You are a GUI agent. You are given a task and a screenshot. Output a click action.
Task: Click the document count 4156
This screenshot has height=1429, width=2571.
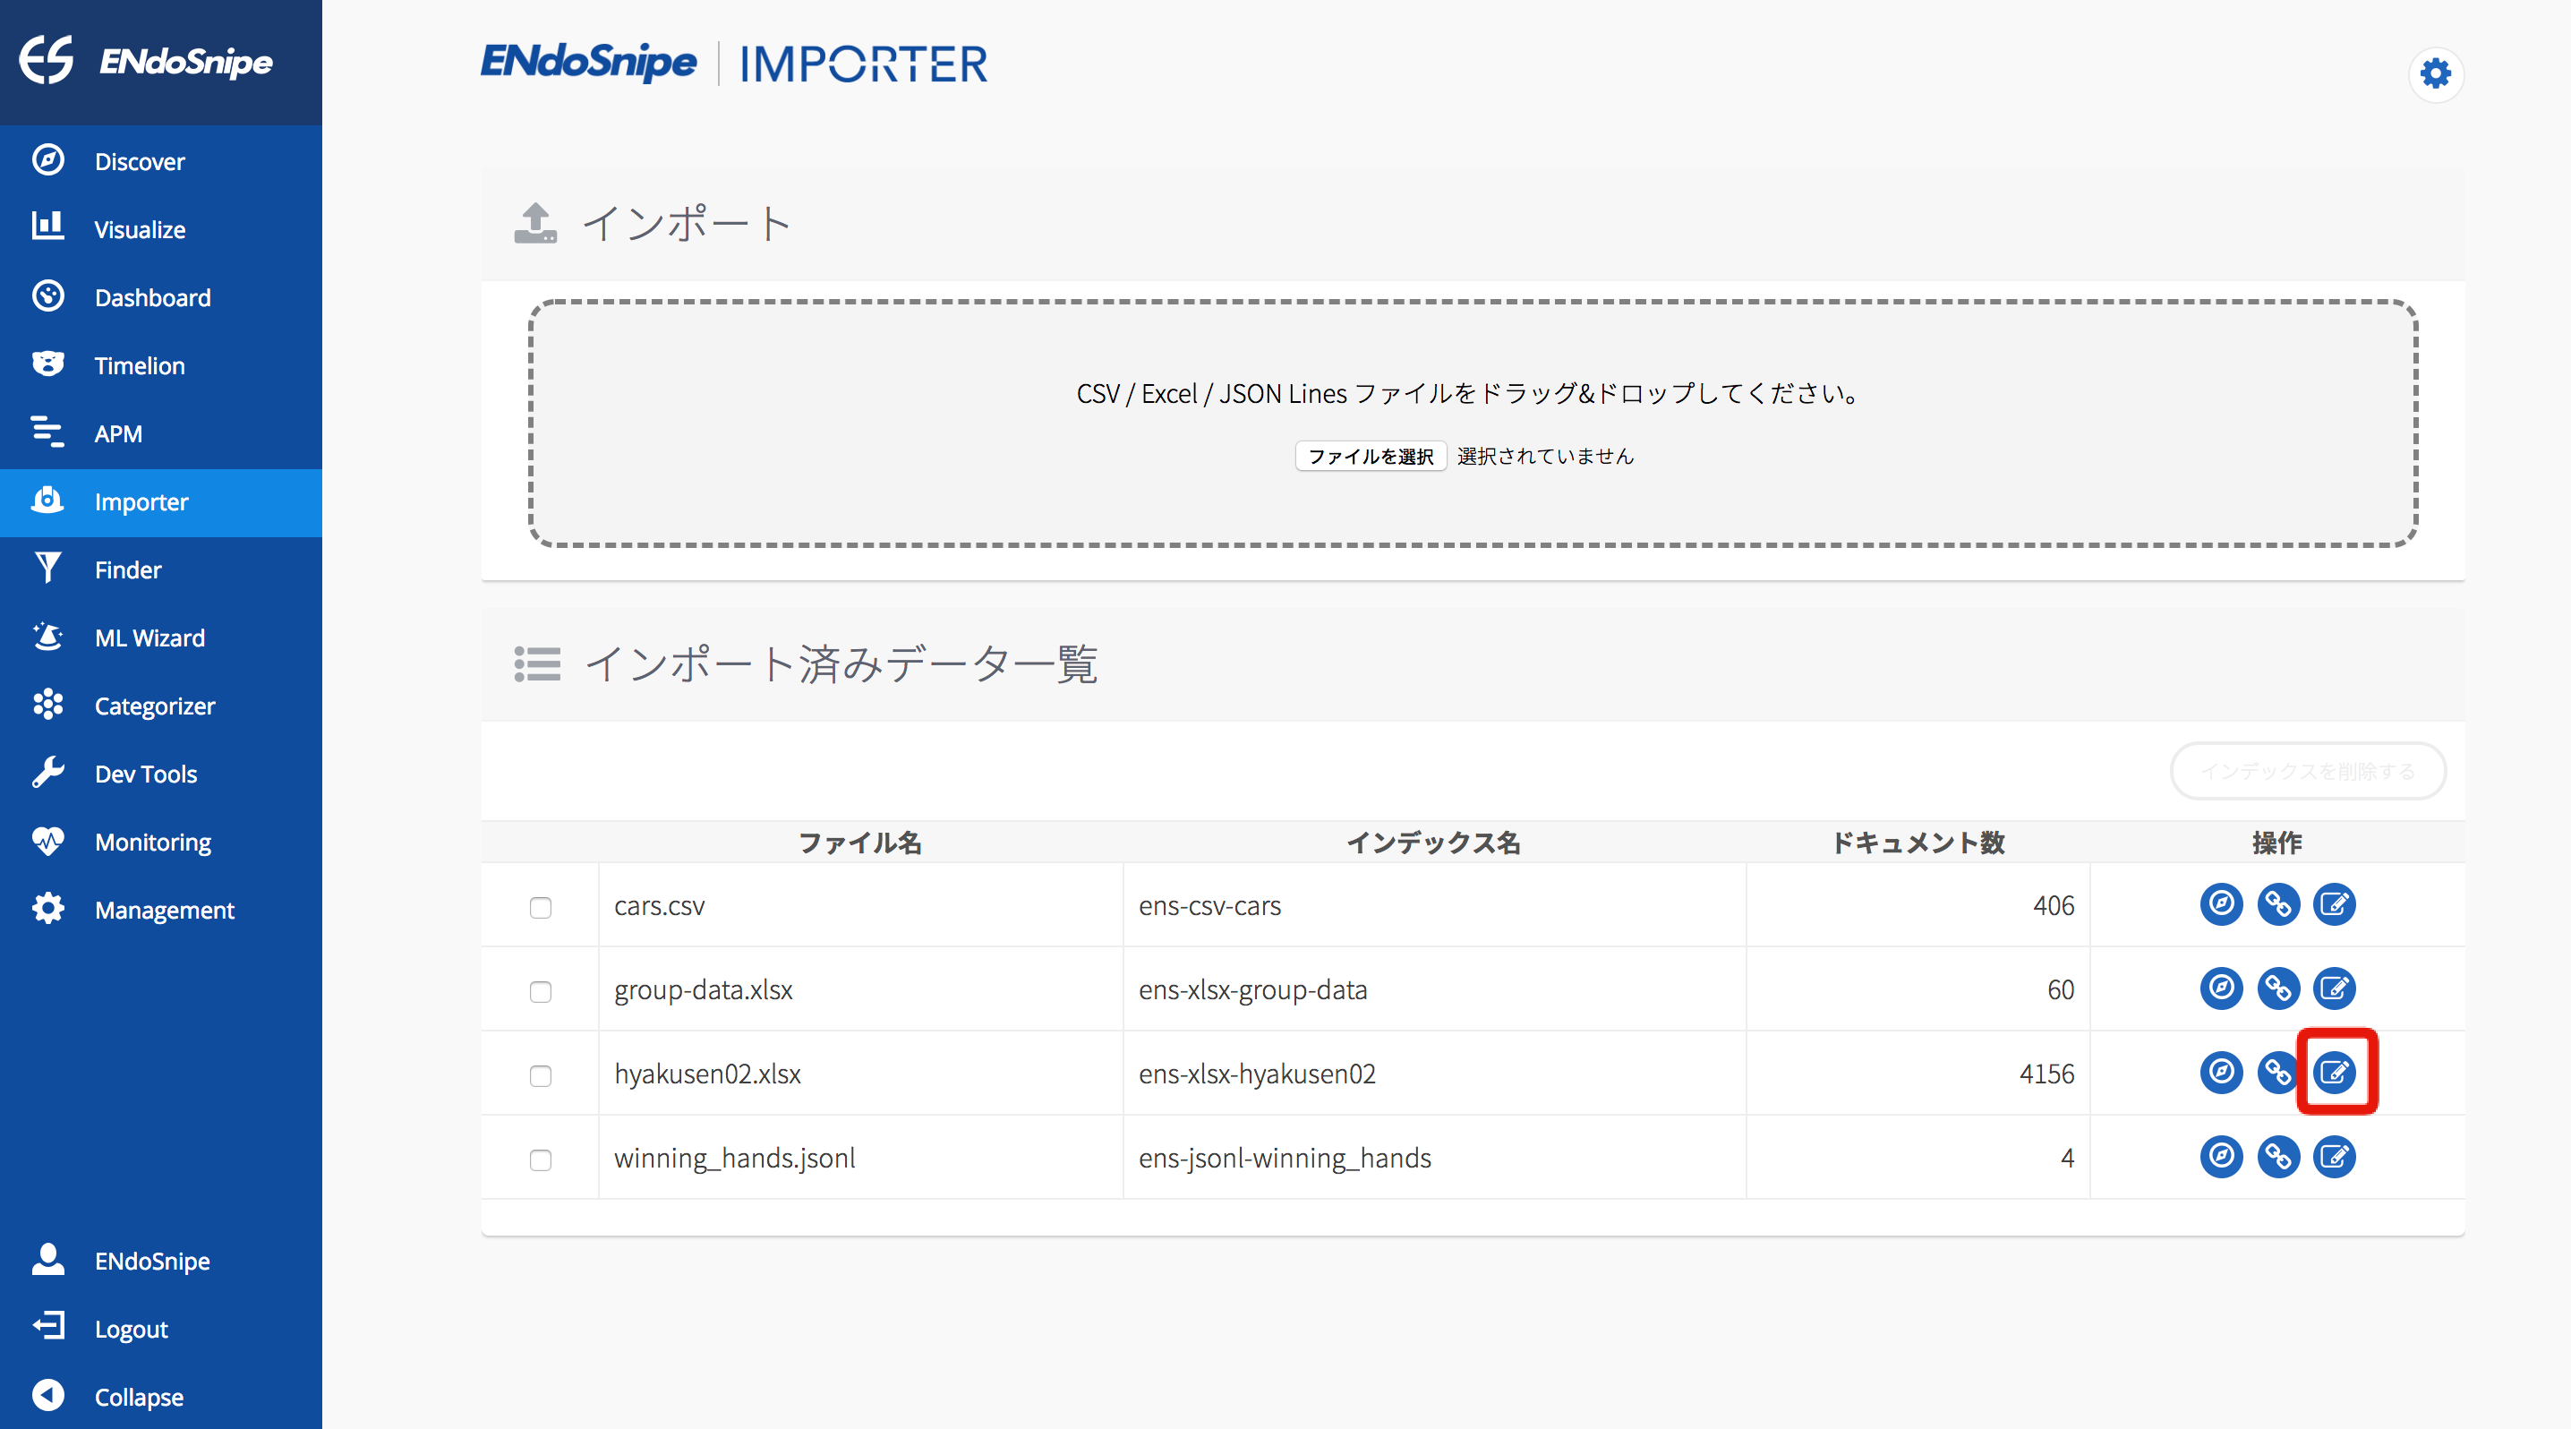coord(2047,1074)
